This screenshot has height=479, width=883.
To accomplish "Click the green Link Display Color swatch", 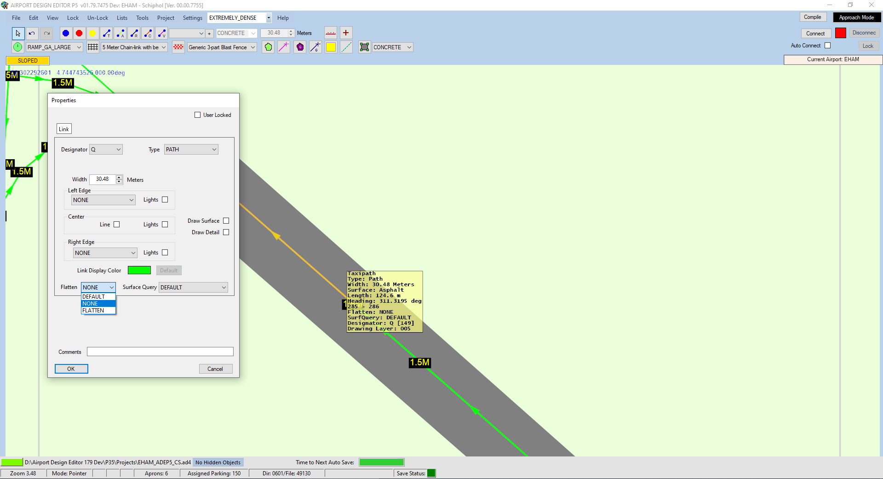I will (x=139, y=271).
